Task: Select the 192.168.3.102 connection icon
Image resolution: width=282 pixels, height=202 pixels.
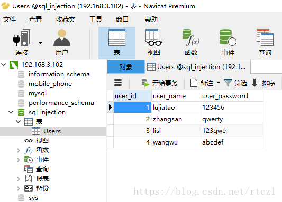Action: point(14,64)
